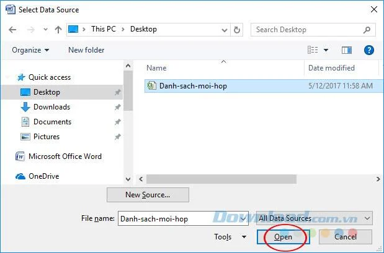Open the Organize menu
This screenshot has height=253, width=384.
pos(30,50)
